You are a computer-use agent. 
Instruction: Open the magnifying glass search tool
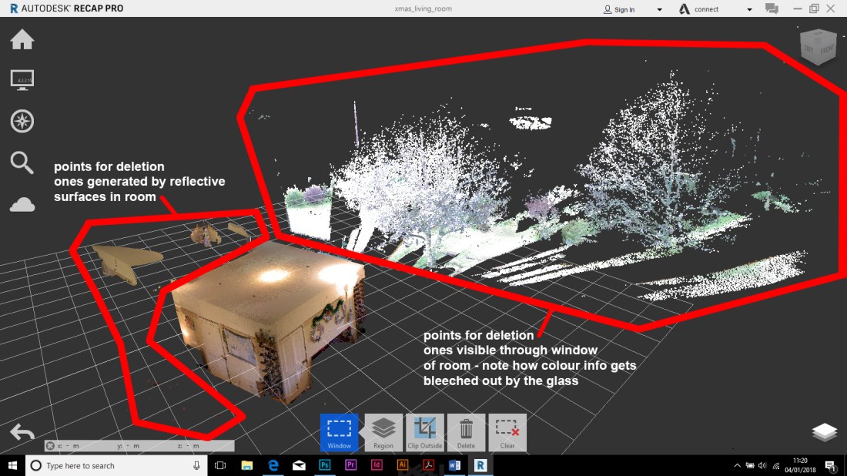point(22,163)
